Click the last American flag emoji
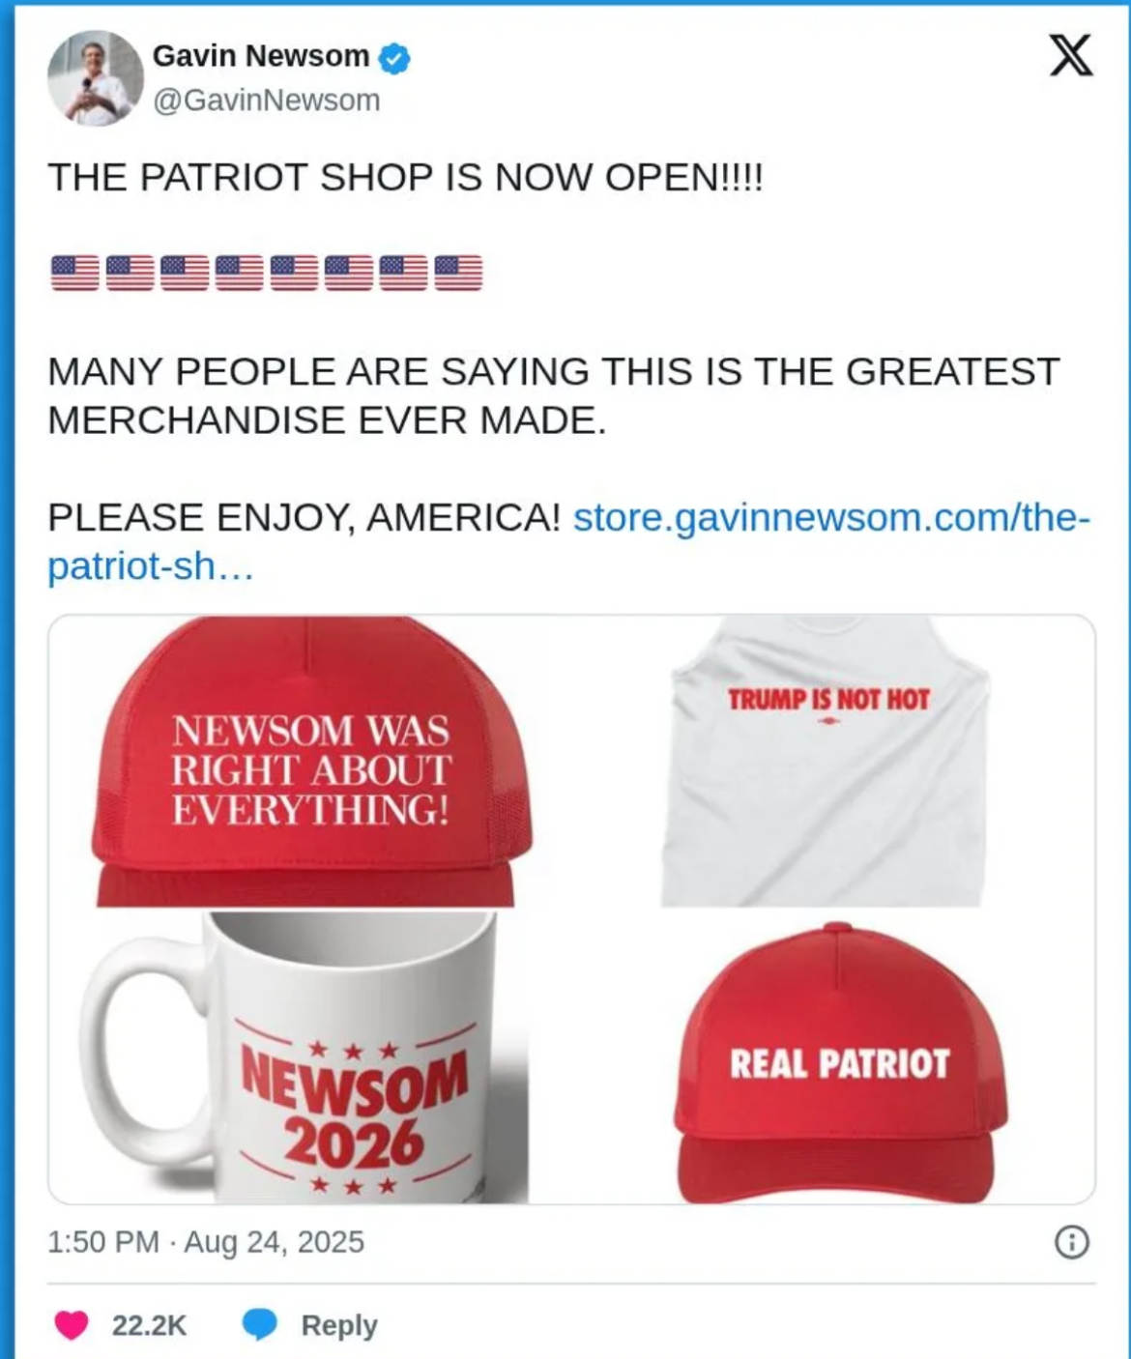Screen dimensions: 1131x1359 [x=458, y=273]
